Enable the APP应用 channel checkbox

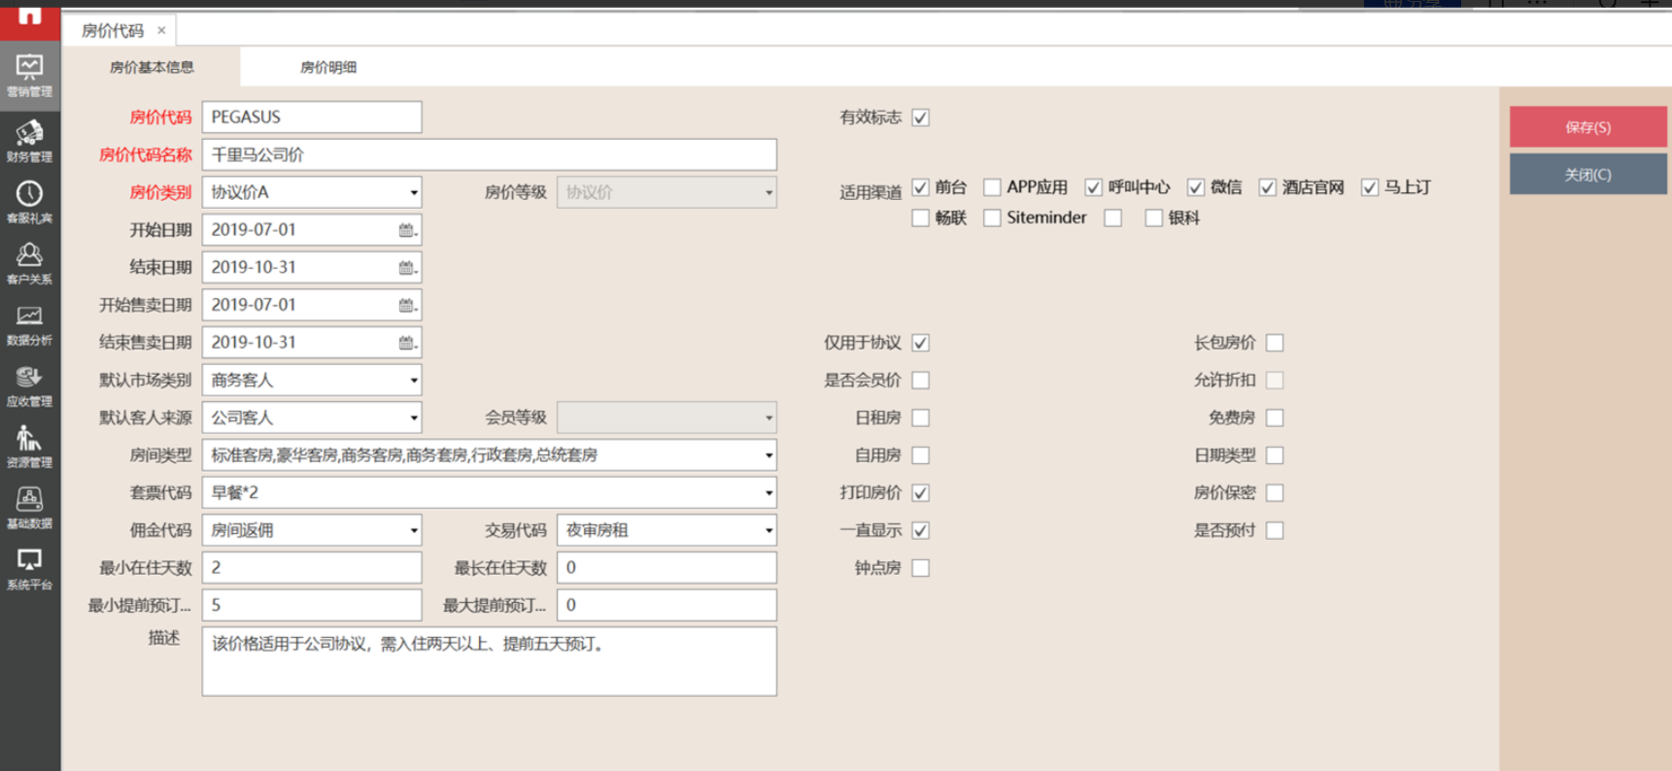coord(992,187)
